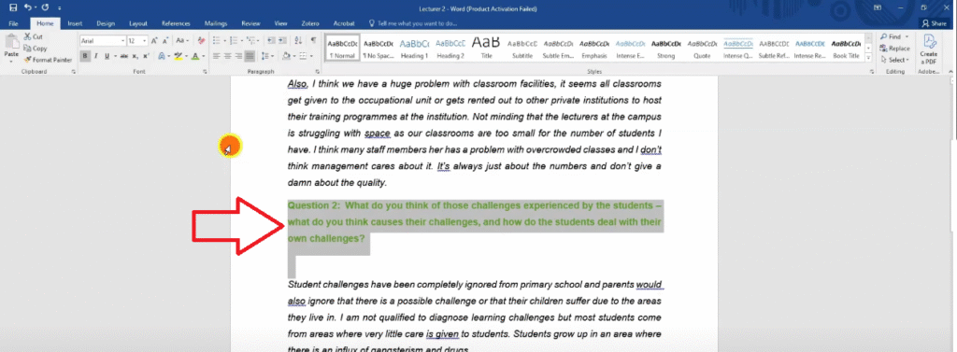
Task: Toggle Underline formatting
Action: click(x=107, y=56)
